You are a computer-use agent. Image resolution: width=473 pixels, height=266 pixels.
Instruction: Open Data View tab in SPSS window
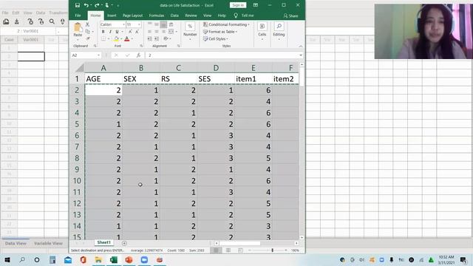coord(16,243)
